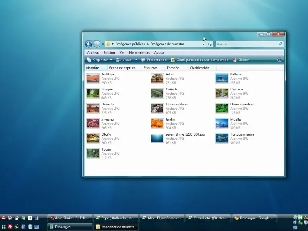Select the Flores exóticas thumbnail
The height and width of the screenshot is (231, 308).
pos(157,108)
